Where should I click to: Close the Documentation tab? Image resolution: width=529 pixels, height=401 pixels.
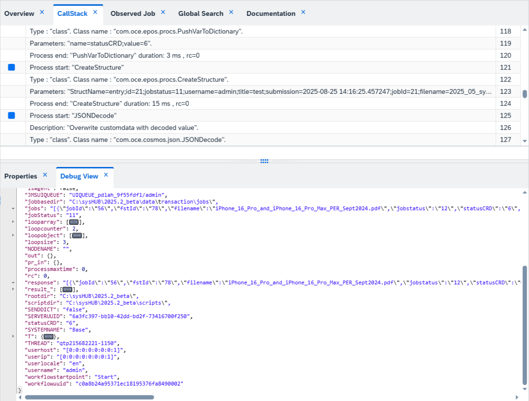click(303, 12)
